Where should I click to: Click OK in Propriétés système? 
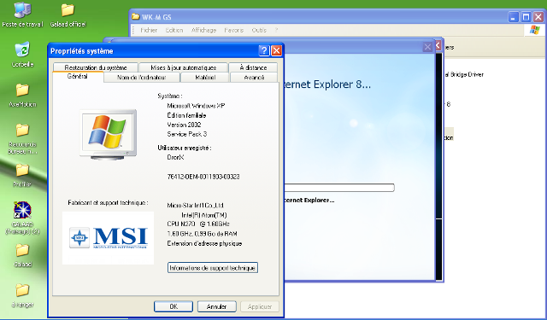point(174,306)
